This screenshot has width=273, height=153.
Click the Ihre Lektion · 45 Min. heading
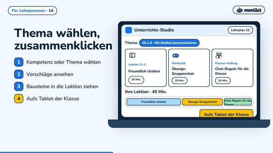(146, 92)
